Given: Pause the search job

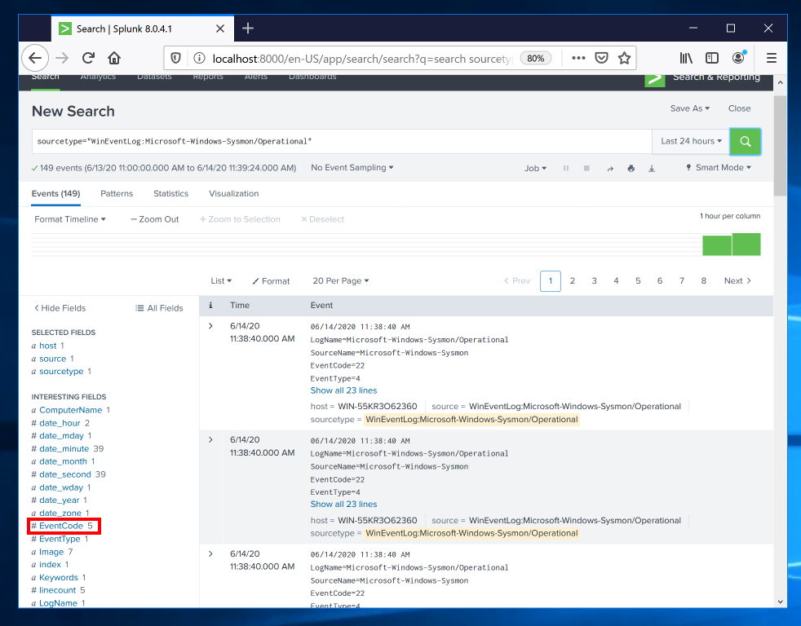Looking at the screenshot, I should coord(566,168).
